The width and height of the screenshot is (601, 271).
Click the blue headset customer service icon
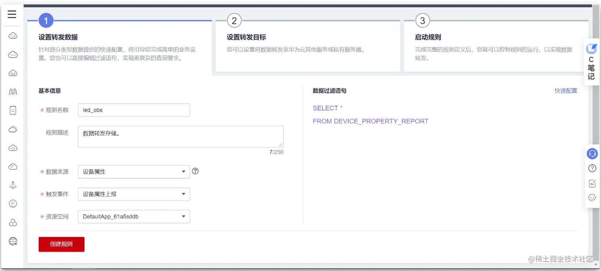coord(592,154)
